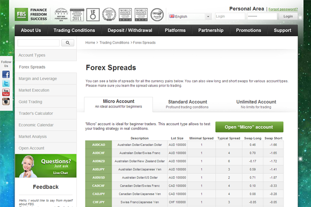Open the Partnership menu
This screenshot has height=207, width=311.
(x=210, y=31)
